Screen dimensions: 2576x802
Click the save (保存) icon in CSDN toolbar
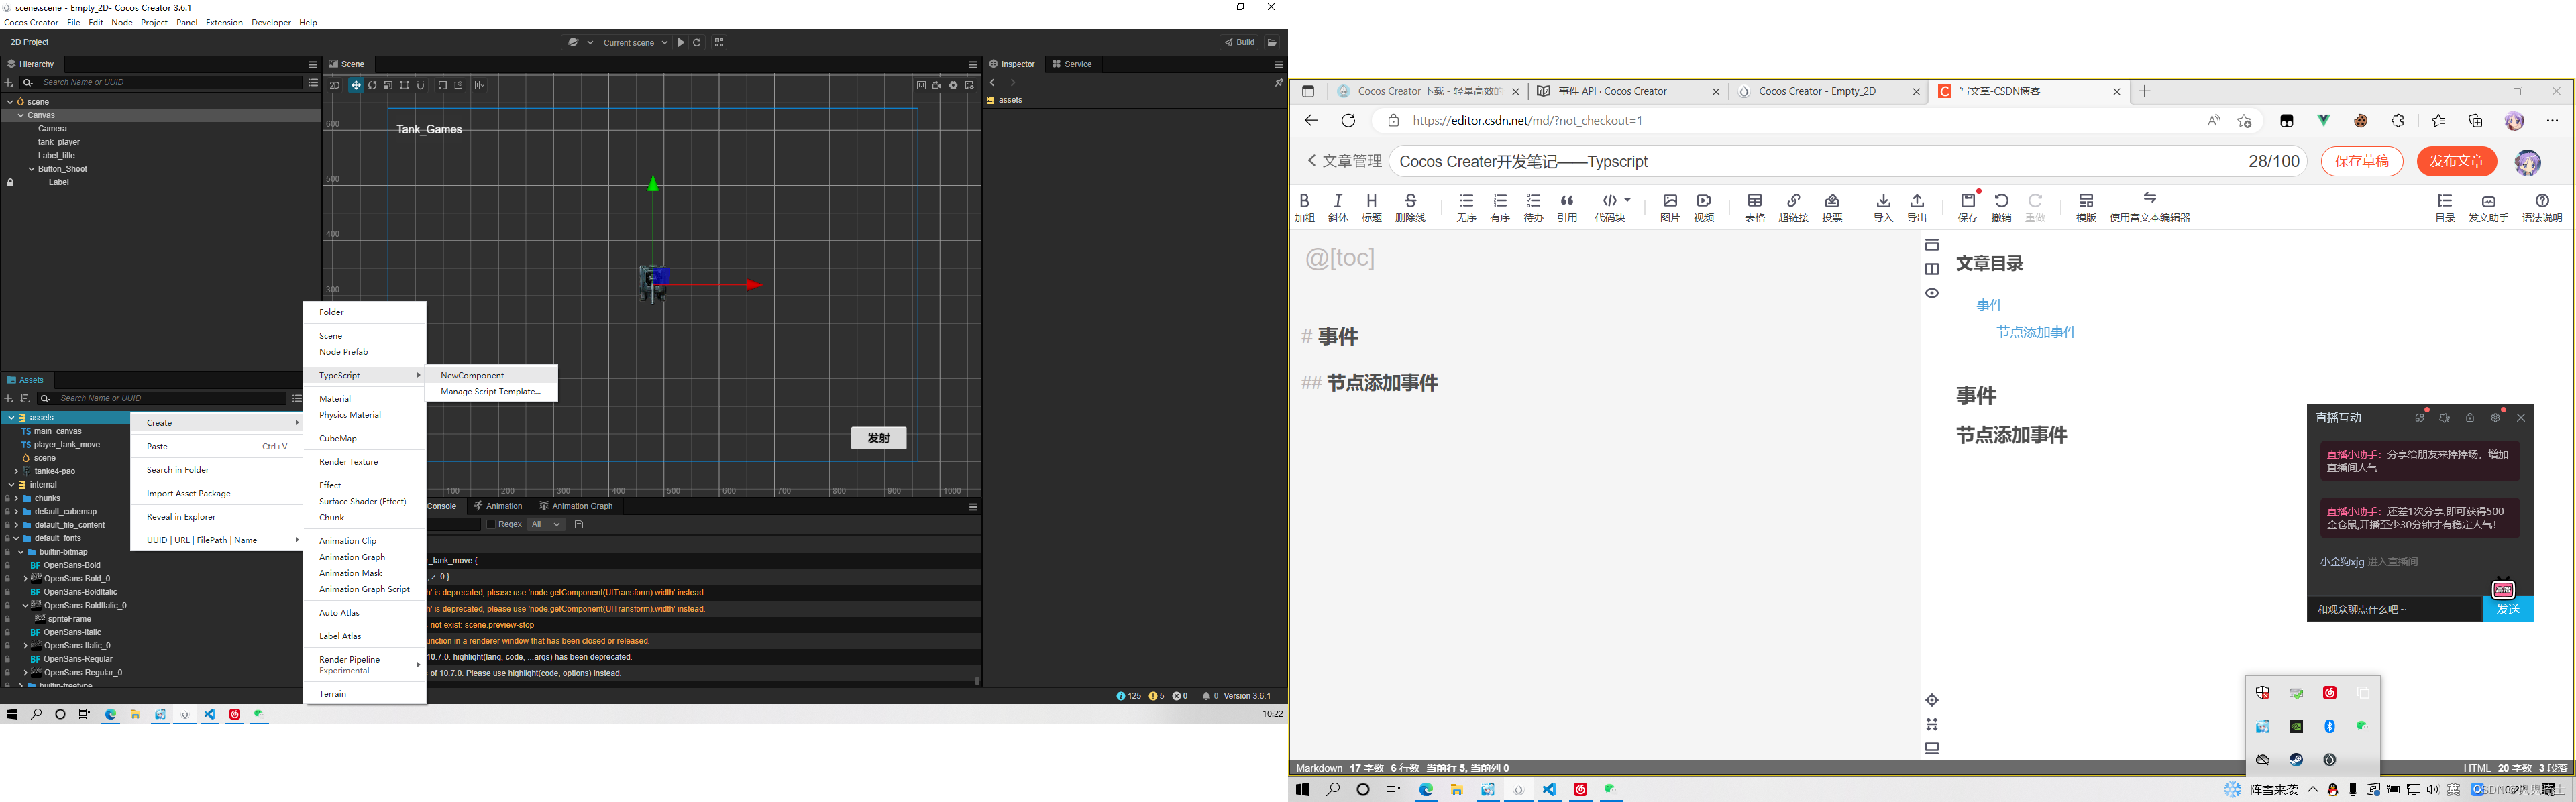[1968, 207]
